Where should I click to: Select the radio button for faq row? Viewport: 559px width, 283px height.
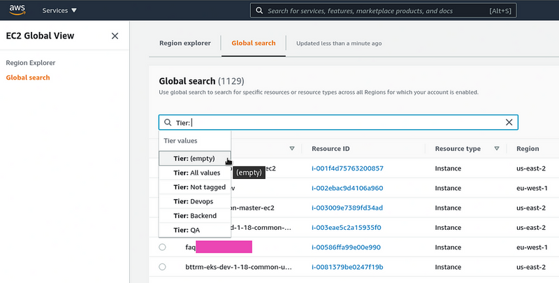click(162, 247)
